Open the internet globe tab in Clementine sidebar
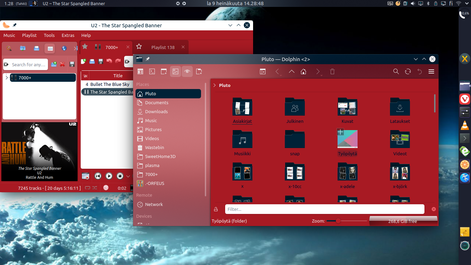Viewport: 471px width, 265px height. click(64, 48)
